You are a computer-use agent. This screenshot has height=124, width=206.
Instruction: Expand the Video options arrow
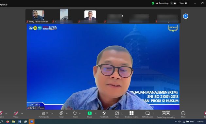point(22,113)
